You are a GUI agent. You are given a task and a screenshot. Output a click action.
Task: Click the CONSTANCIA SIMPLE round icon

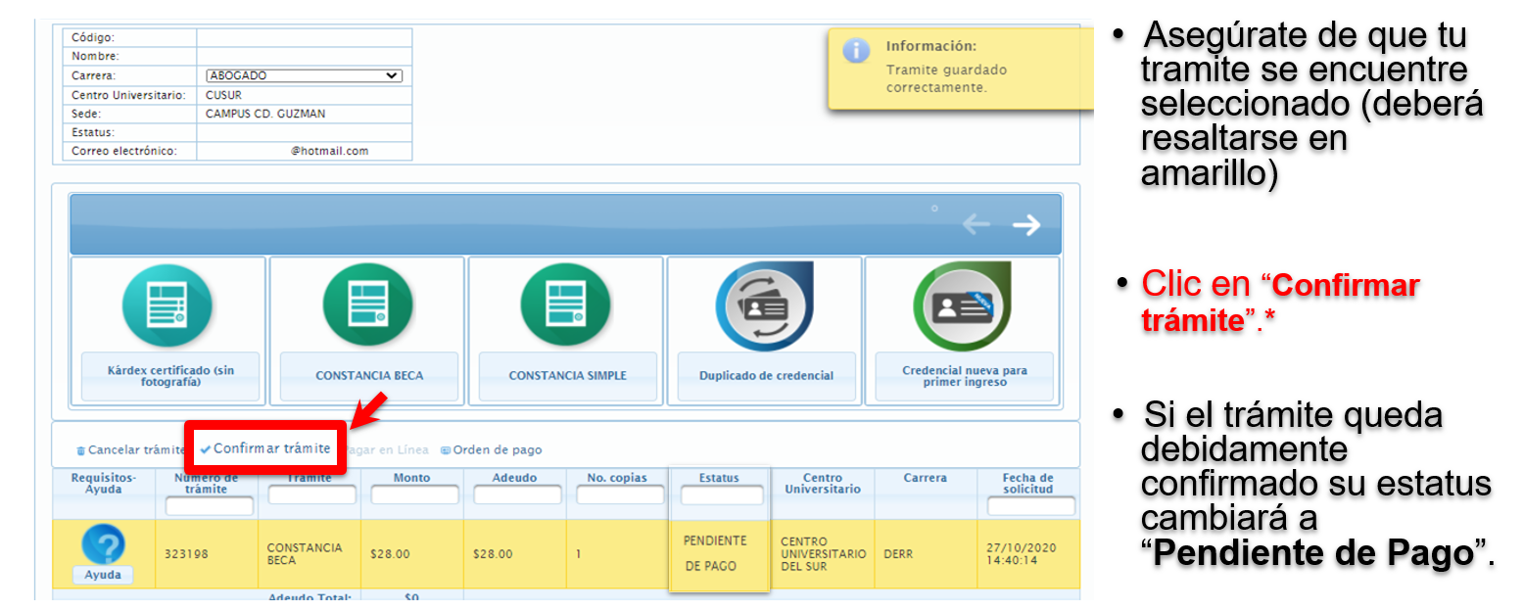(565, 305)
